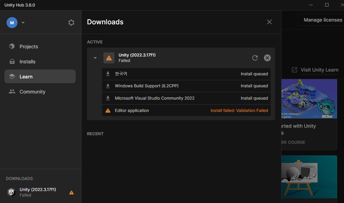This screenshot has width=344, height=203.
Task: Click the warning icon beside Editor application
Action: pyautogui.click(x=108, y=111)
